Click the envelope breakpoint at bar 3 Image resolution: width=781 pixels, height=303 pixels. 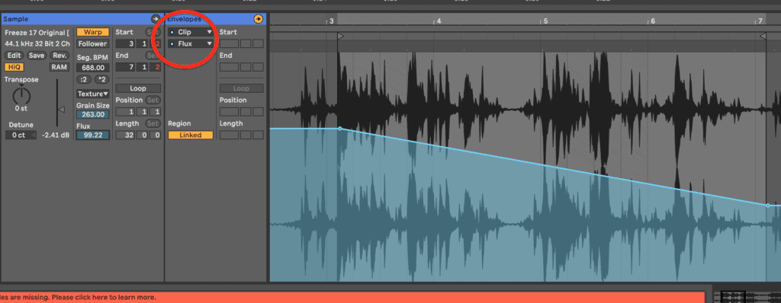tap(340, 129)
